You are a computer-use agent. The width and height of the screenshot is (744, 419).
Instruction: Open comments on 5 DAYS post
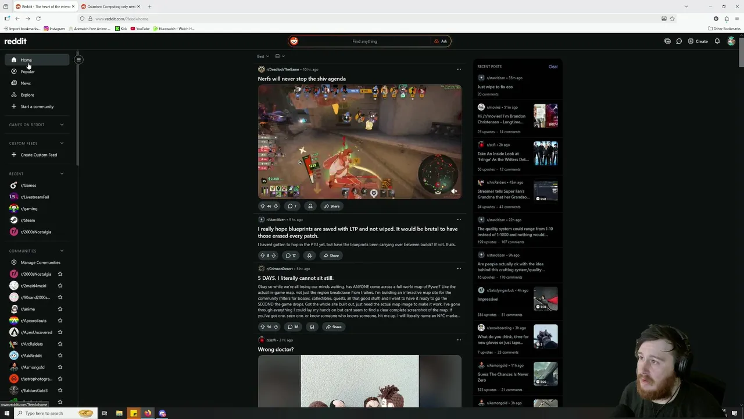[x=292, y=327]
